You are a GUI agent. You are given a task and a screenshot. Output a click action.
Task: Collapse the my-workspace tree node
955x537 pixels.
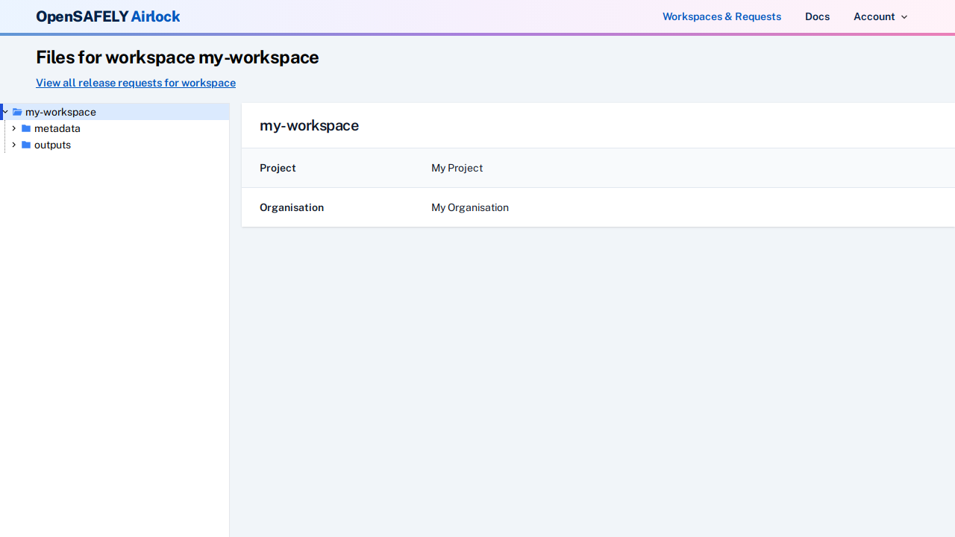click(5, 112)
